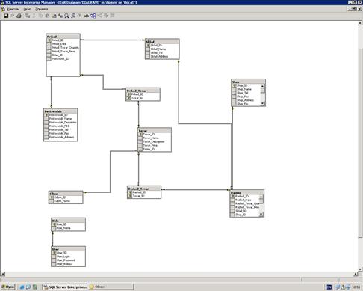The height and width of the screenshot is (291, 363).
Task: Click the vertical scrollbar of diagram pane
Action: coord(360,144)
